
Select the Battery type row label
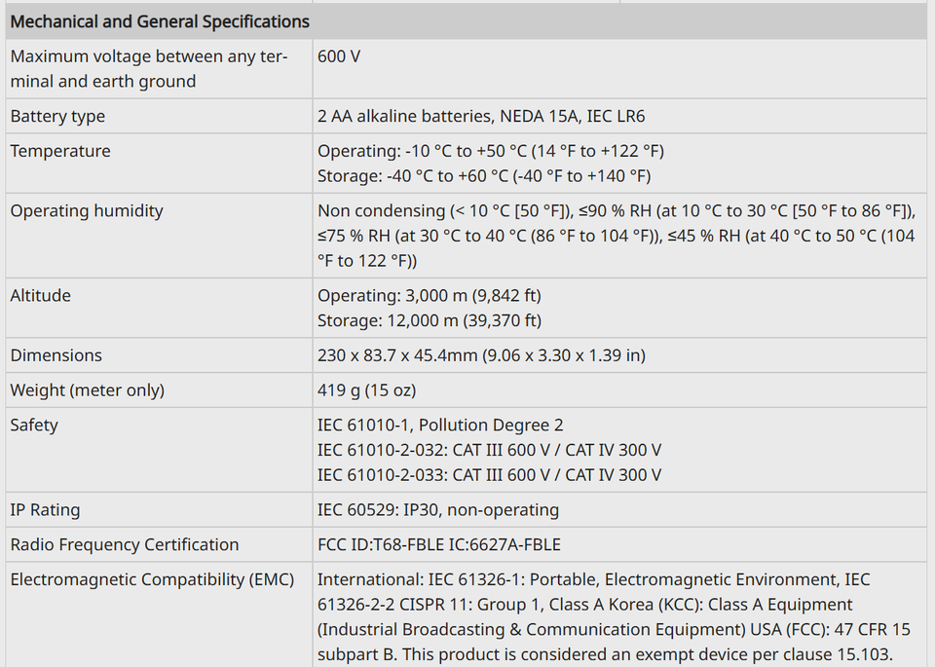coord(57,116)
